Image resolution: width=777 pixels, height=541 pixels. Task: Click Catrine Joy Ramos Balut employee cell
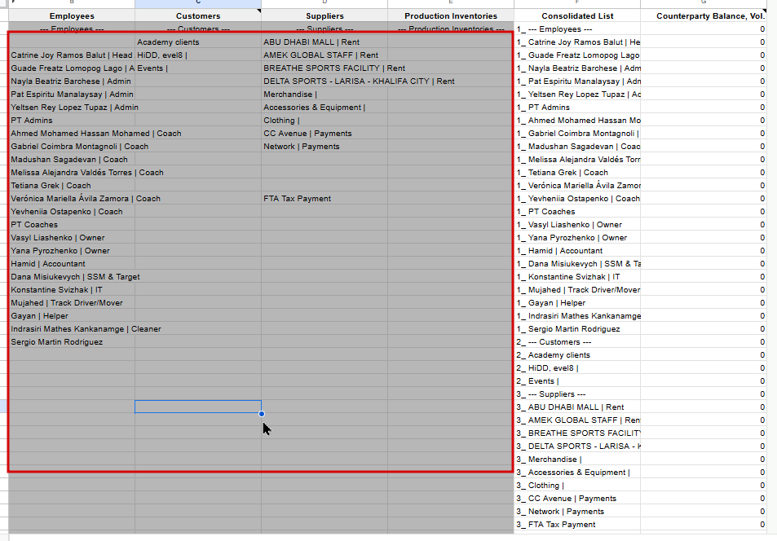coord(72,55)
